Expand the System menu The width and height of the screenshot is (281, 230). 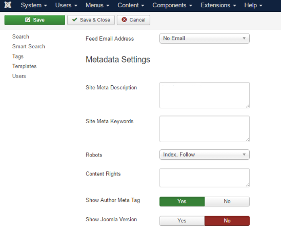point(34,5)
